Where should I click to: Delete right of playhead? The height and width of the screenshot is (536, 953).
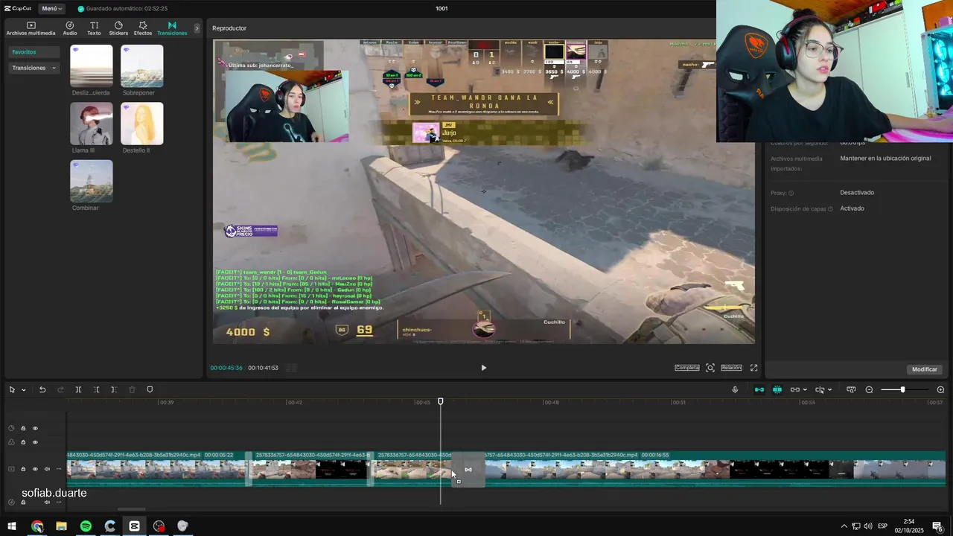click(113, 390)
